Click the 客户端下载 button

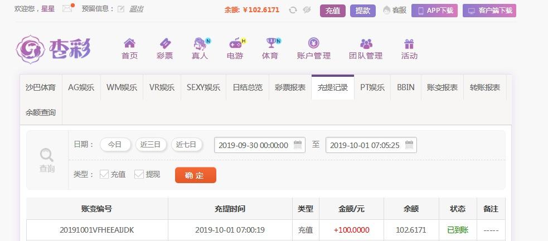click(489, 11)
